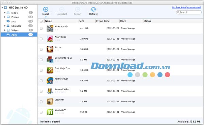Expand the Music tree node
The image size is (204, 125).
(x=5, y=13)
